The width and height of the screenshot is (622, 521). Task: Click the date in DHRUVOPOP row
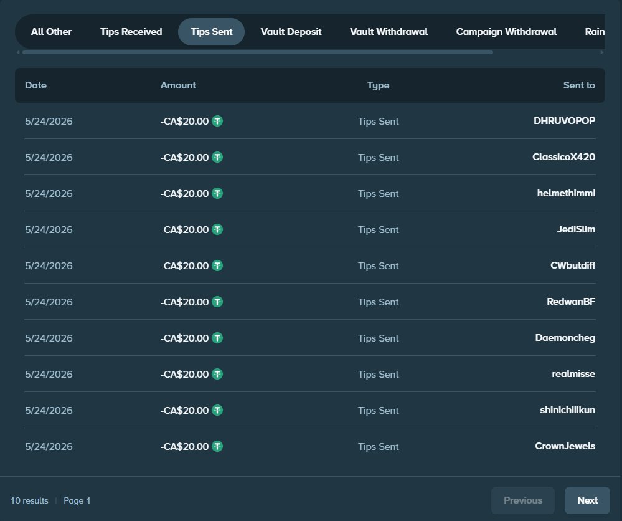point(49,121)
